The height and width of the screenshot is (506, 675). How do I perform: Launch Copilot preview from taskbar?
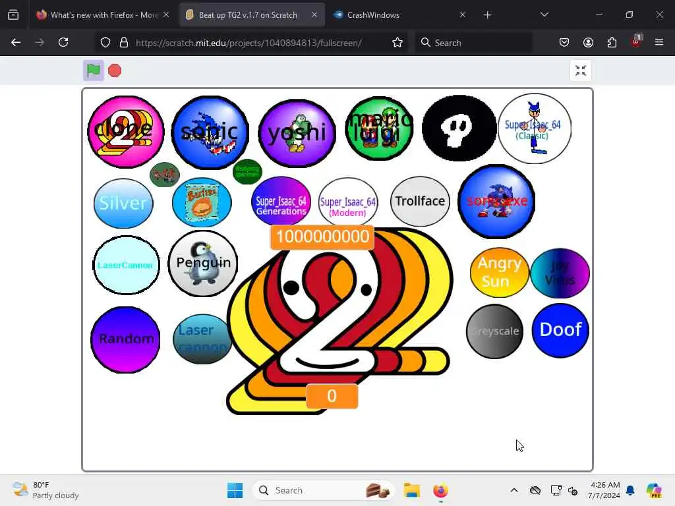[x=653, y=490]
